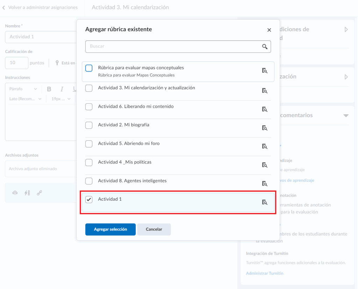Select the Actividad 4 _Mis políticas checkbox
The height and width of the screenshot is (289, 358).
(x=89, y=162)
